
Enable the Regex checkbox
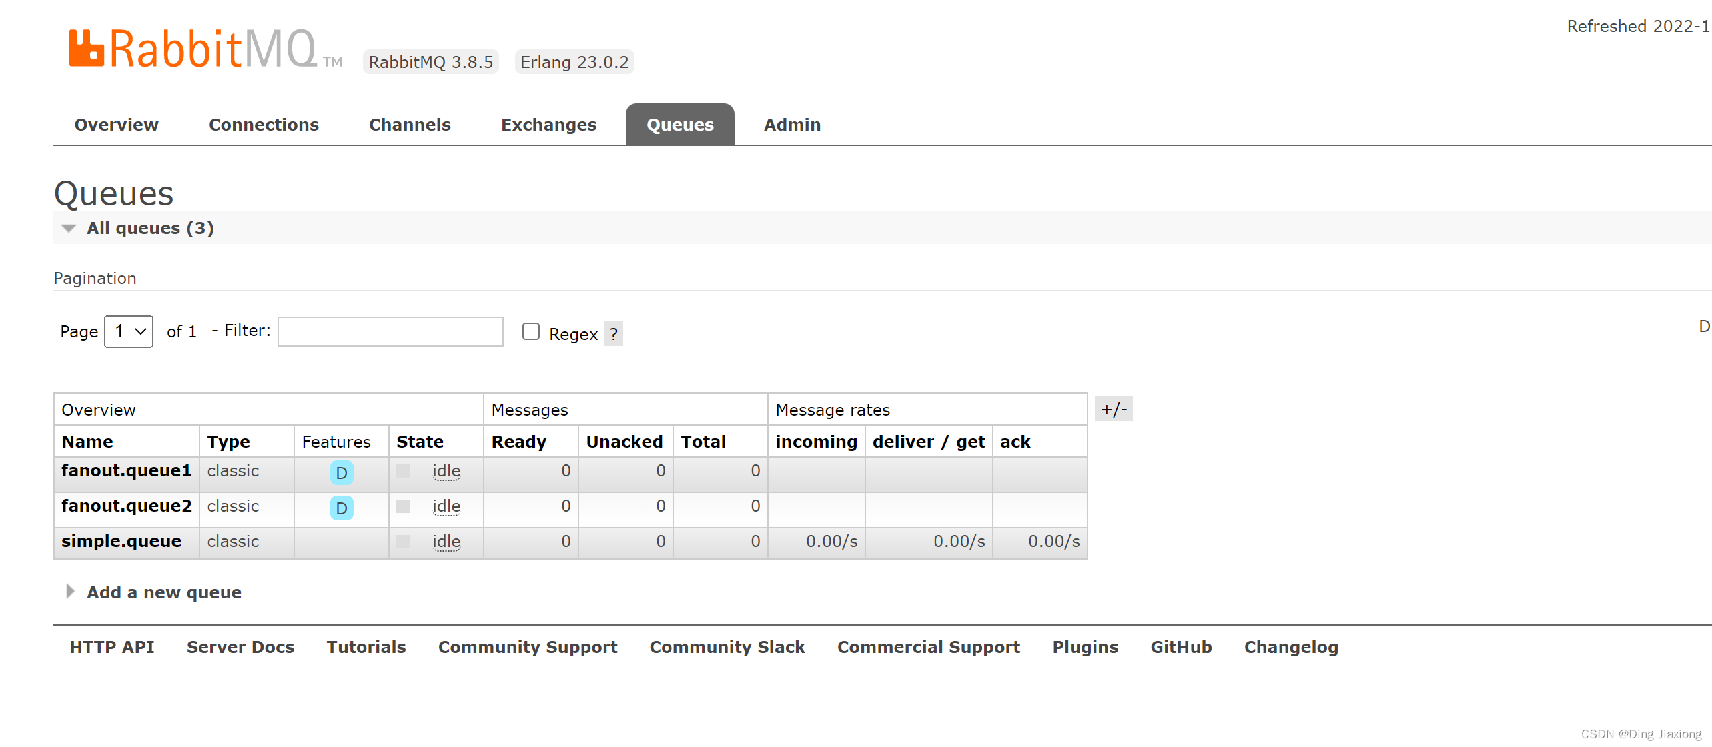tap(531, 331)
